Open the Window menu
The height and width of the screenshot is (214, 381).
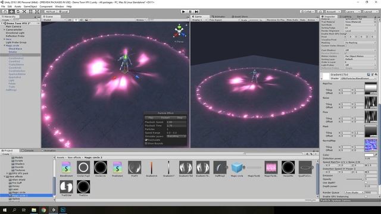coord(60,7)
